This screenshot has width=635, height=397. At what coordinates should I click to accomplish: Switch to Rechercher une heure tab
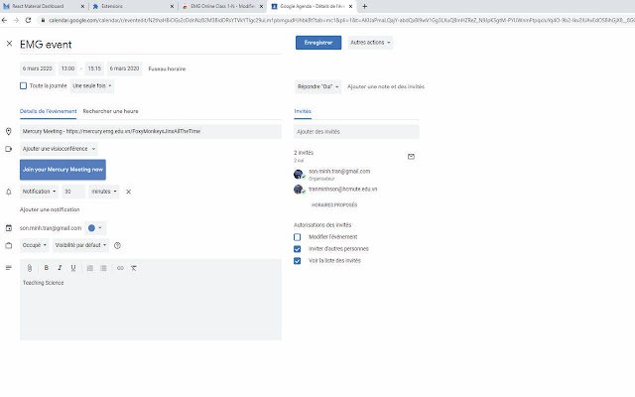pyautogui.click(x=110, y=111)
